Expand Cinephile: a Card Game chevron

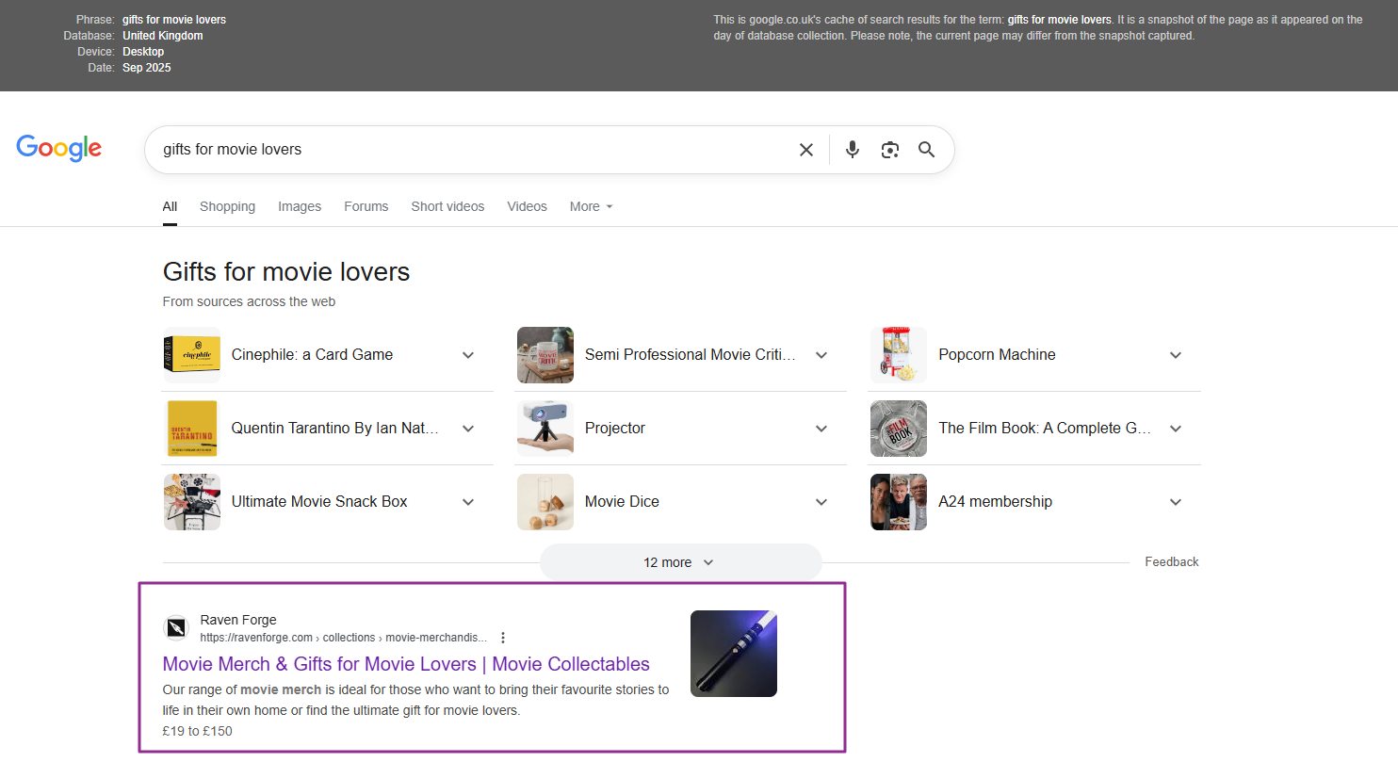[x=468, y=355]
